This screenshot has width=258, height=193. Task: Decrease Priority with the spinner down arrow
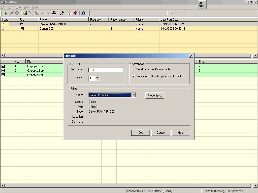(97, 79)
